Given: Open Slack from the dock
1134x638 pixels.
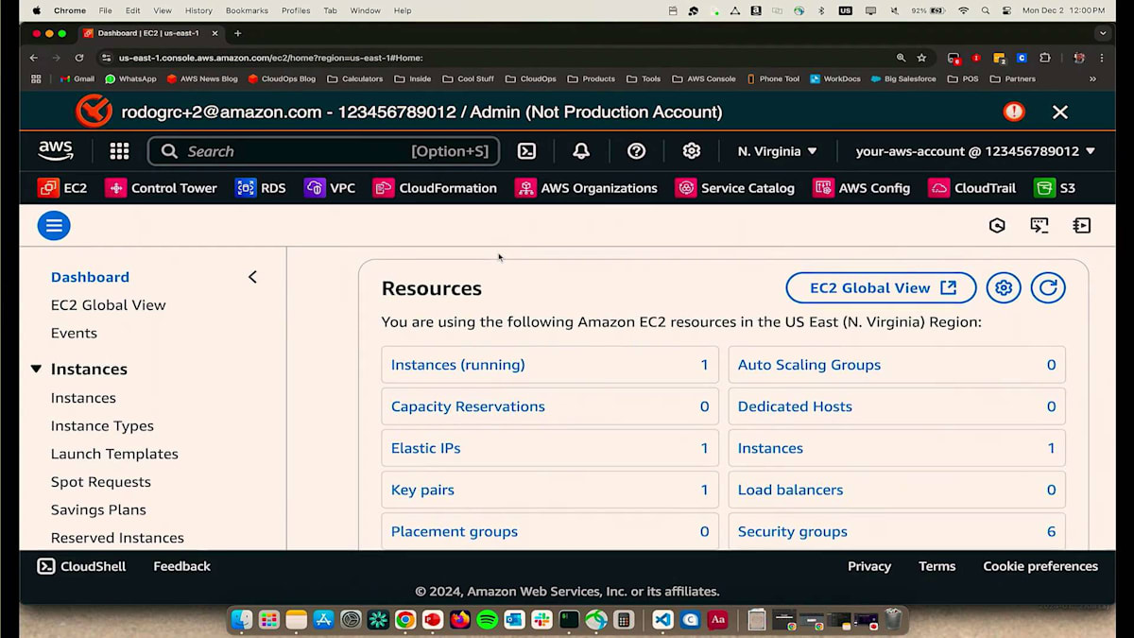Looking at the screenshot, I should [x=541, y=620].
